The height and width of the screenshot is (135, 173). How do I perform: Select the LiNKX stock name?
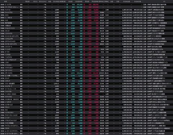[9, 18]
